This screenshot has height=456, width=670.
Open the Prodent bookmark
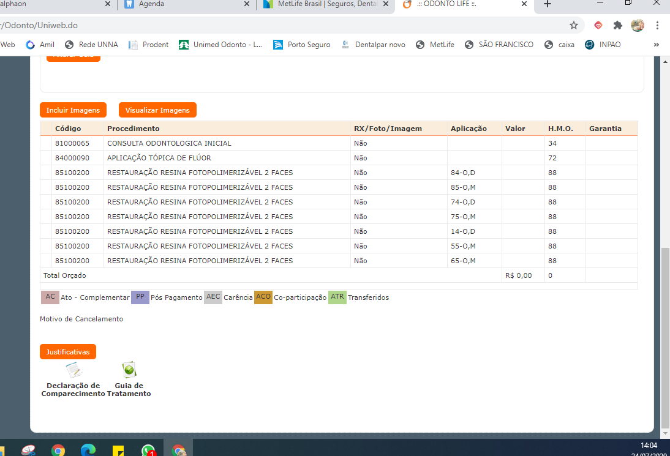pyautogui.click(x=149, y=45)
